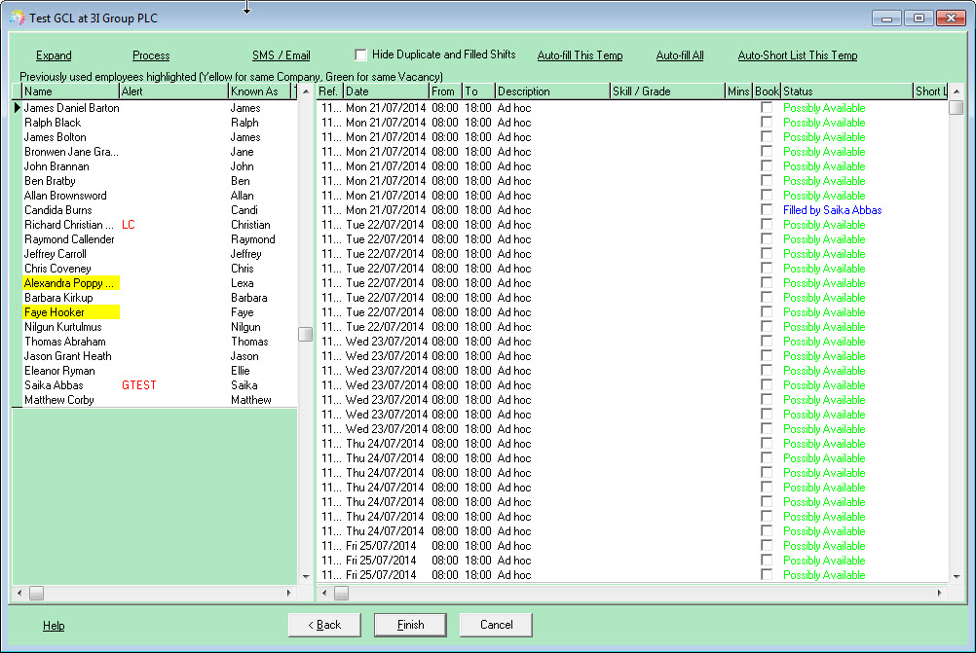Click the Status column header
The height and width of the screenshot is (653, 976).
(846, 91)
